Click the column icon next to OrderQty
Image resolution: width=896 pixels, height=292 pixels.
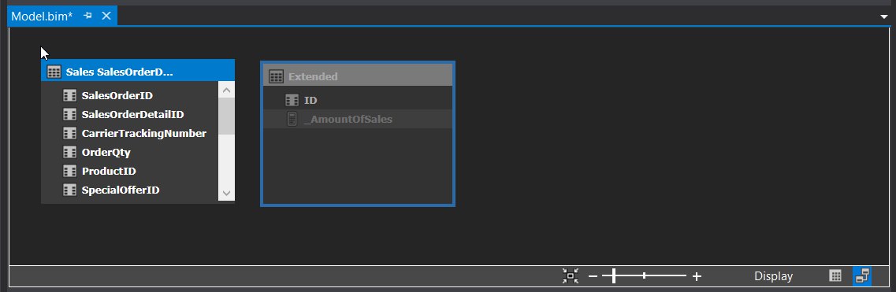coord(69,152)
